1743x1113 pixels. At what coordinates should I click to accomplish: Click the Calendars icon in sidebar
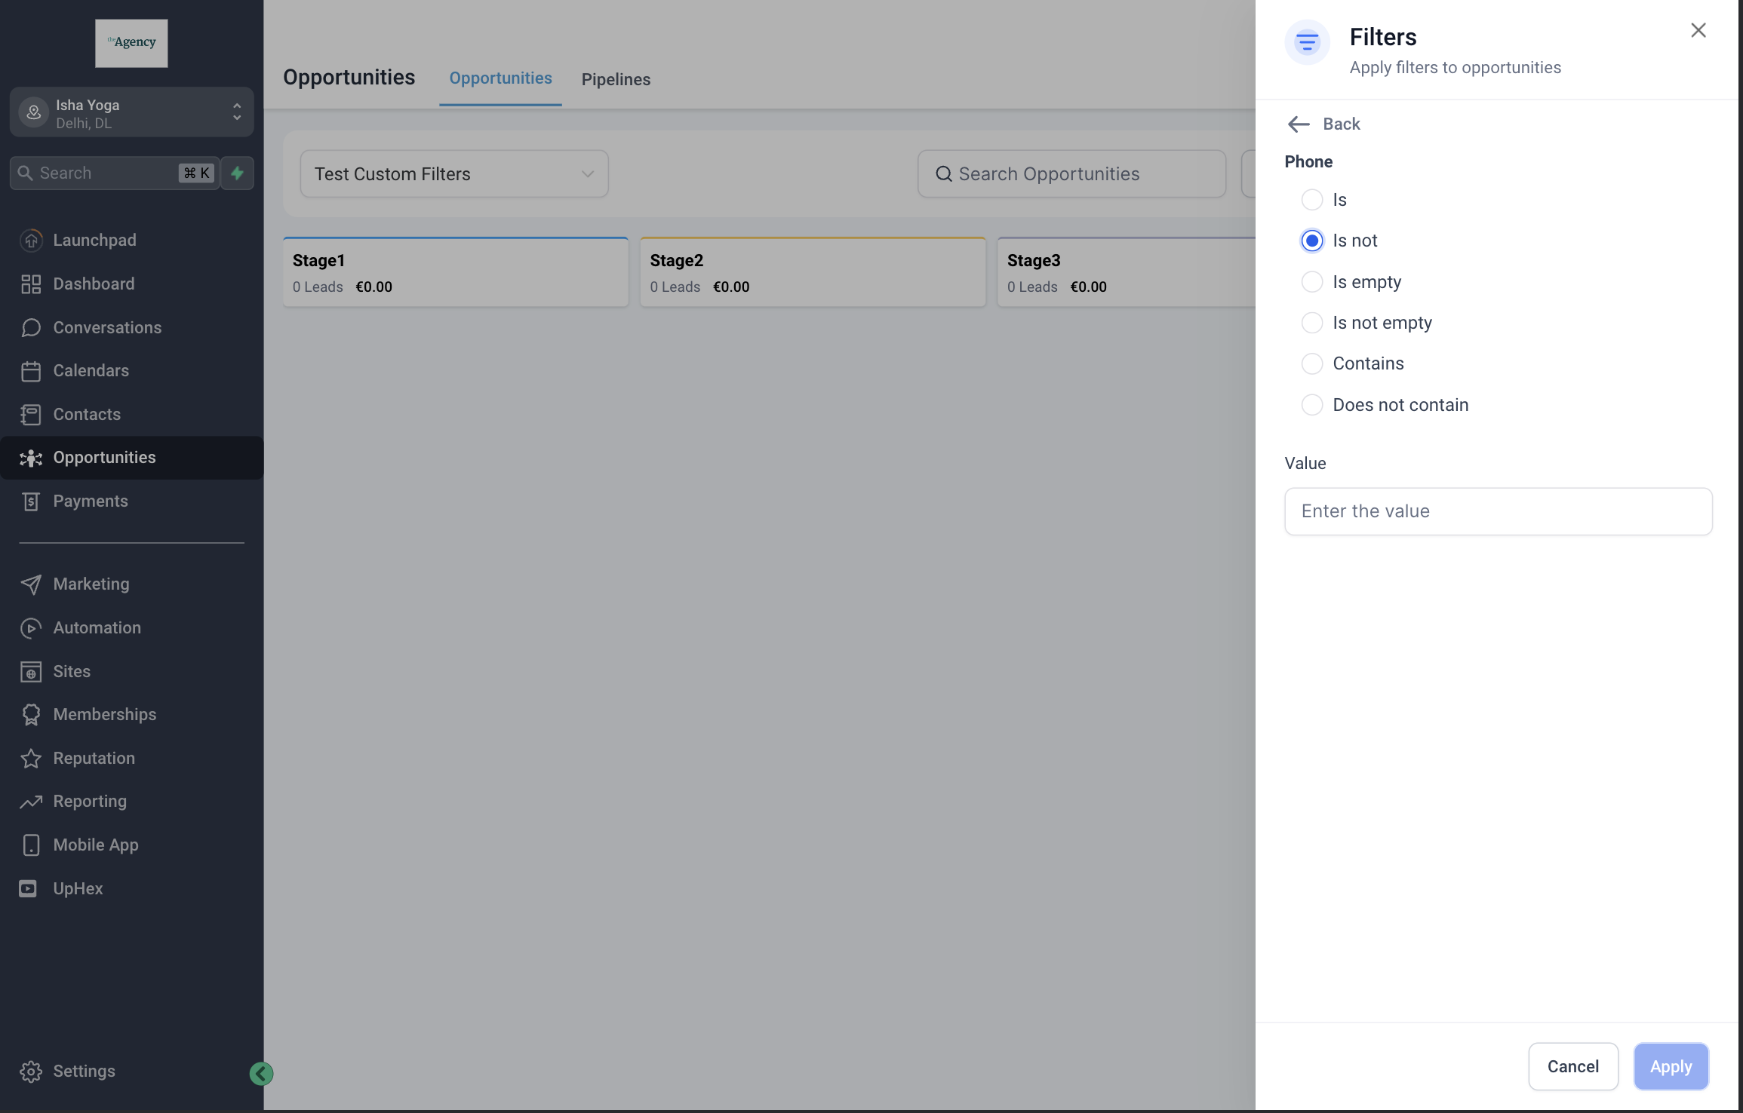point(31,371)
